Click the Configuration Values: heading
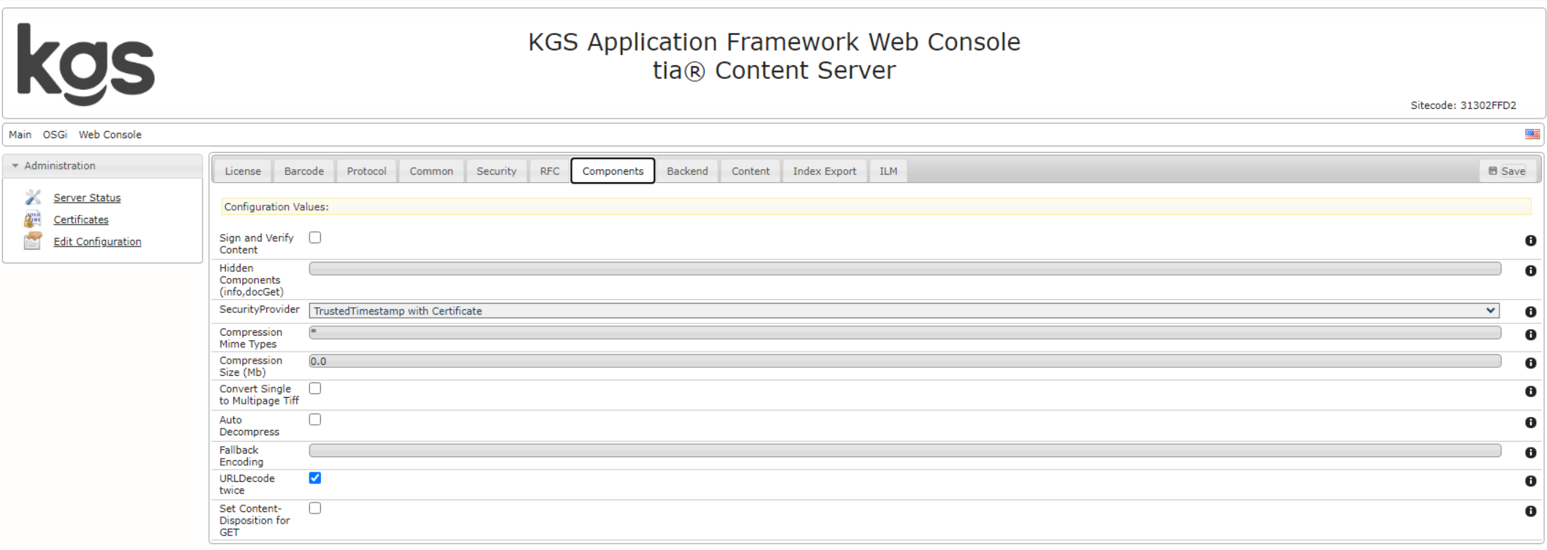1547x550 pixels. pyautogui.click(x=276, y=207)
